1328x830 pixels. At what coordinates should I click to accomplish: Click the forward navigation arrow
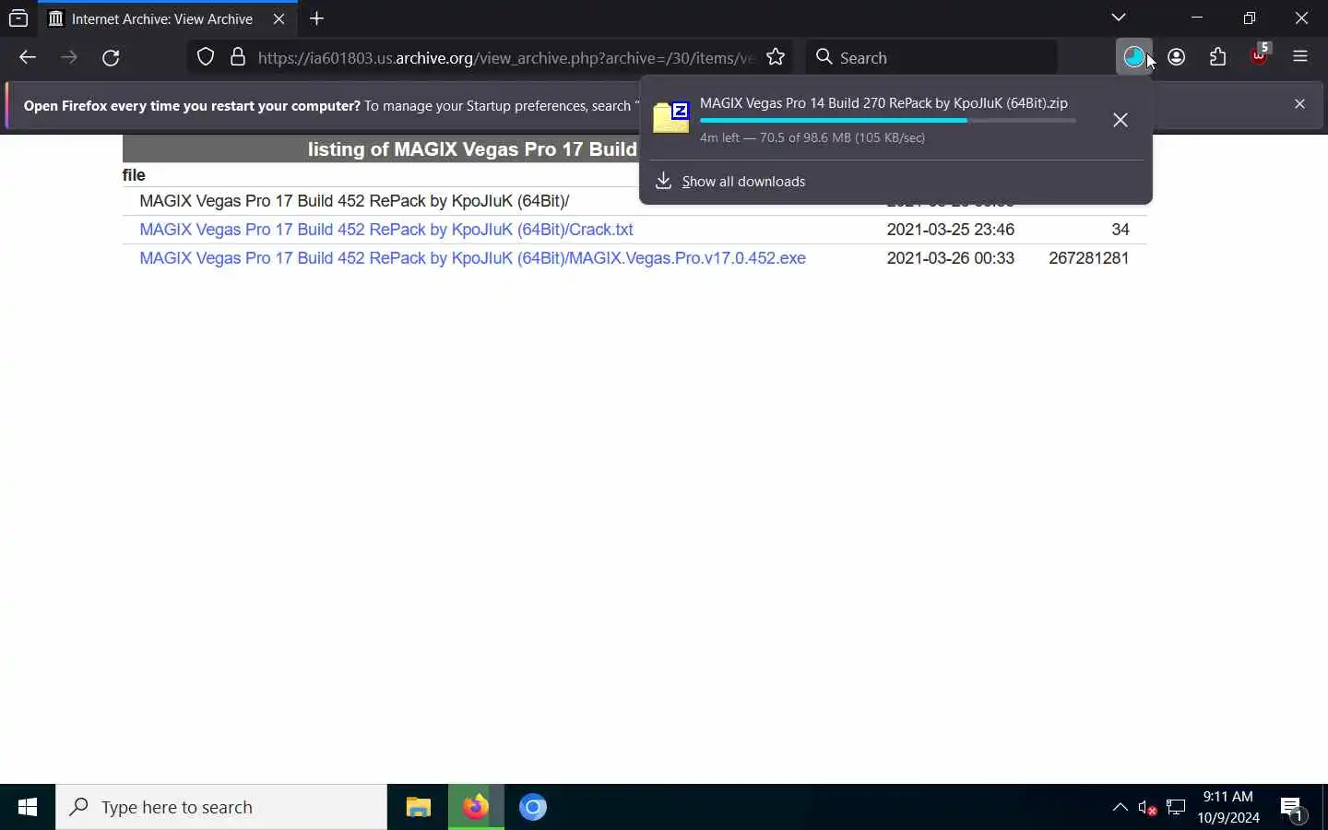pyautogui.click(x=69, y=57)
